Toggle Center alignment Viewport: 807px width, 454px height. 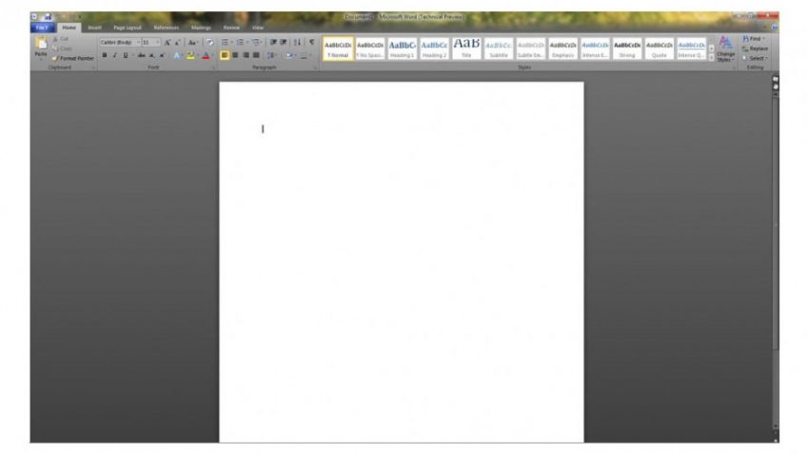235,55
